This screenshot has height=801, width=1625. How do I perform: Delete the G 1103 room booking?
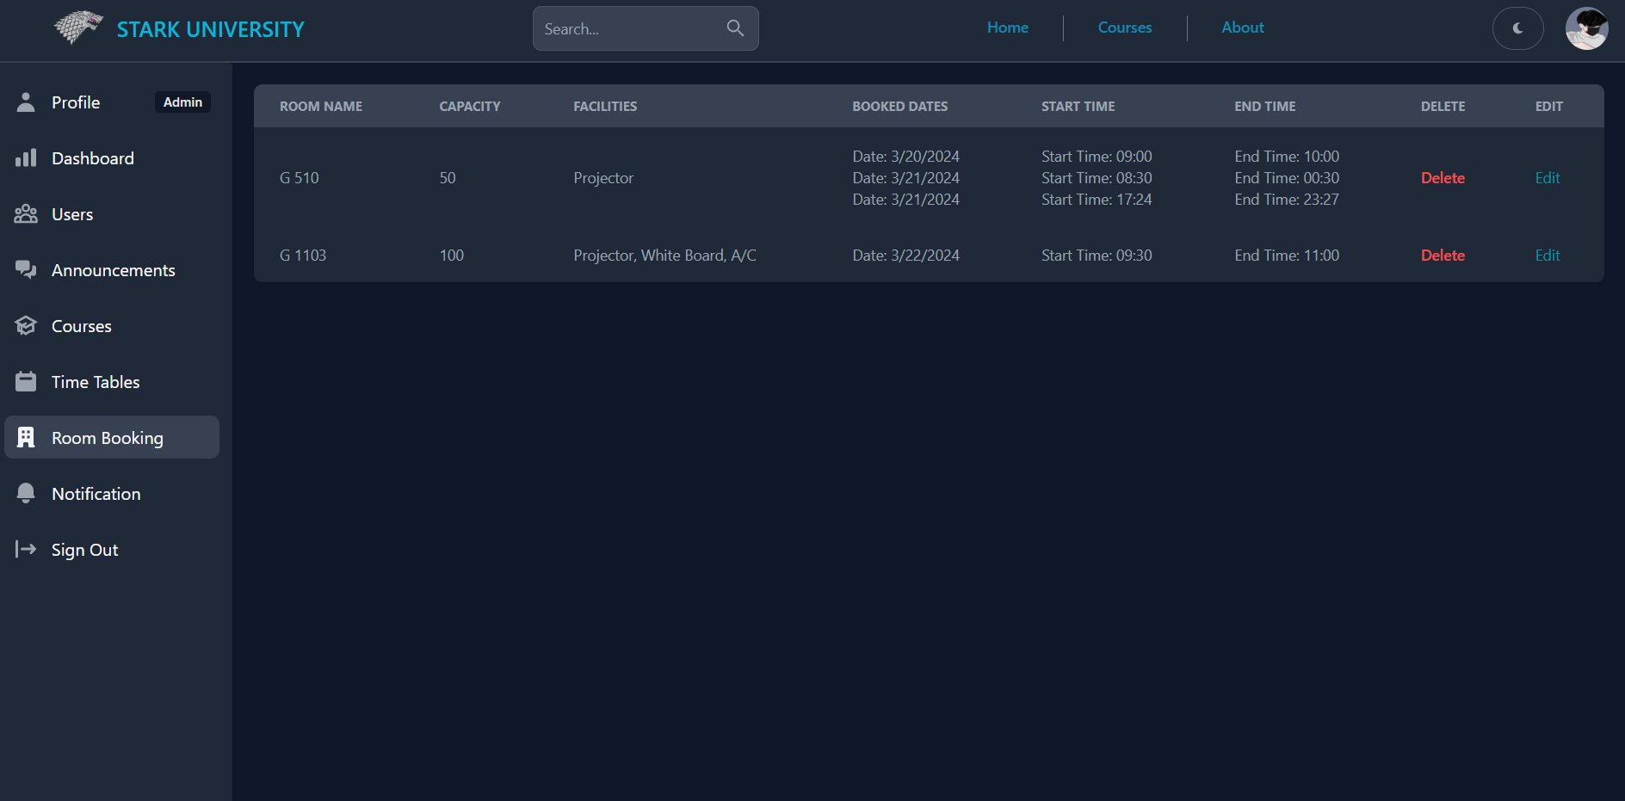[1443, 255]
